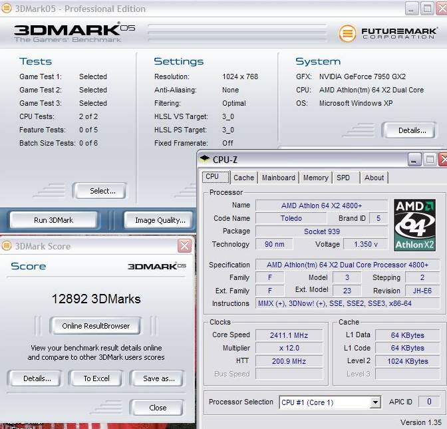Image resolution: width=447 pixels, height=429 pixels.
Task: Click the Futuremark orange logo icon
Action: pos(347,33)
